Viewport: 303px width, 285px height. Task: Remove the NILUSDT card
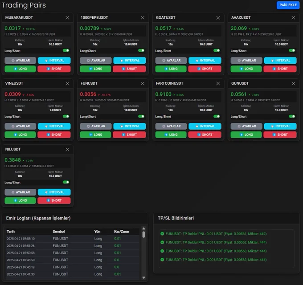pos(67,150)
